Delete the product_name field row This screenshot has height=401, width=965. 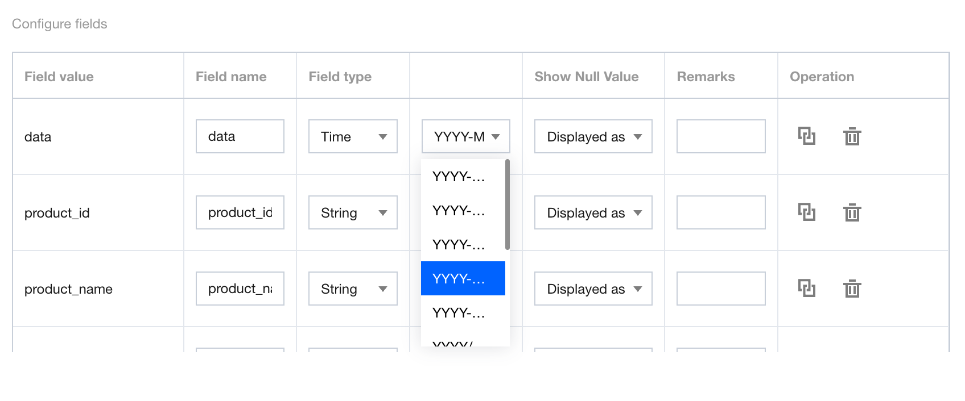pyautogui.click(x=852, y=289)
